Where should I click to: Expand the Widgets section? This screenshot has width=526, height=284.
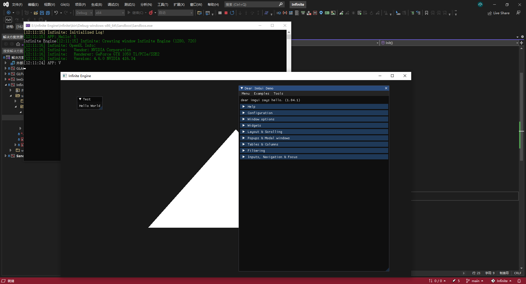coord(314,125)
